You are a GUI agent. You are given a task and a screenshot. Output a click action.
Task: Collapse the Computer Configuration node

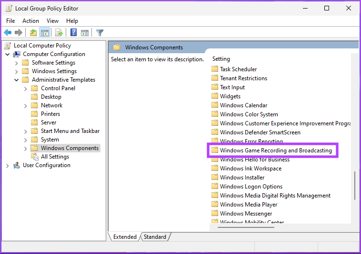[x=8, y=54]
